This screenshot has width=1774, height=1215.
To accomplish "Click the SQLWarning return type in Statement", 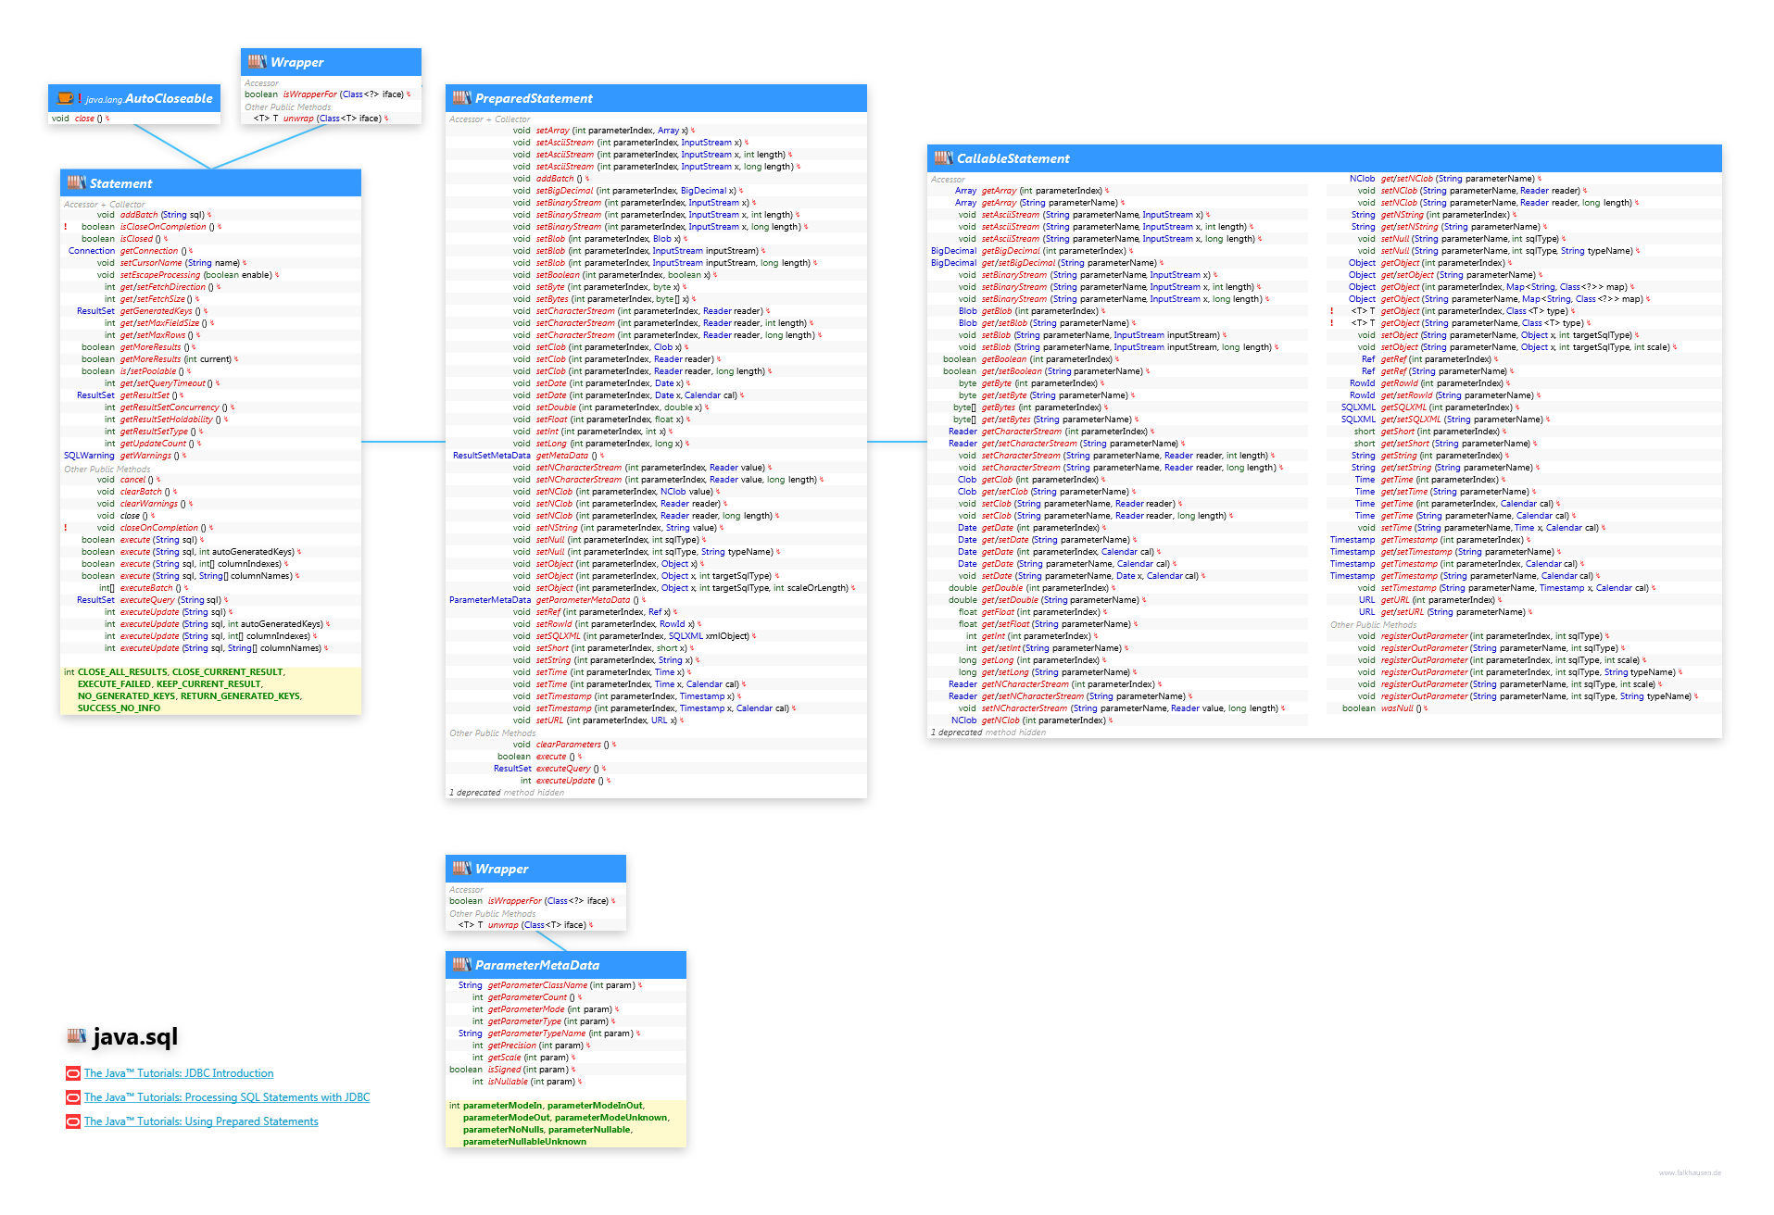I will tap(89, 456).
